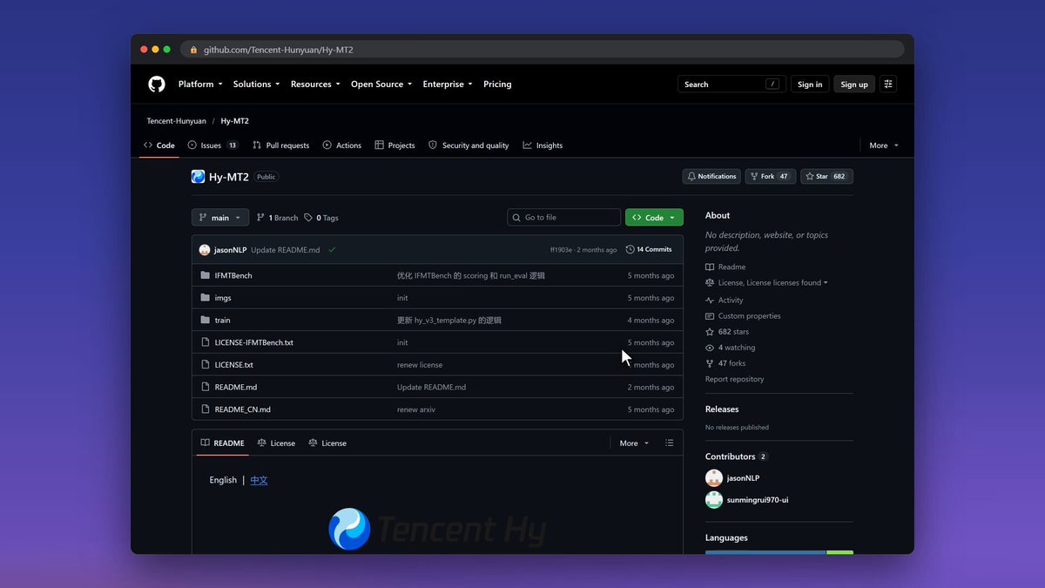Fork the Hy-MT2 repository

pyautogui.click(x=770, y=177)
